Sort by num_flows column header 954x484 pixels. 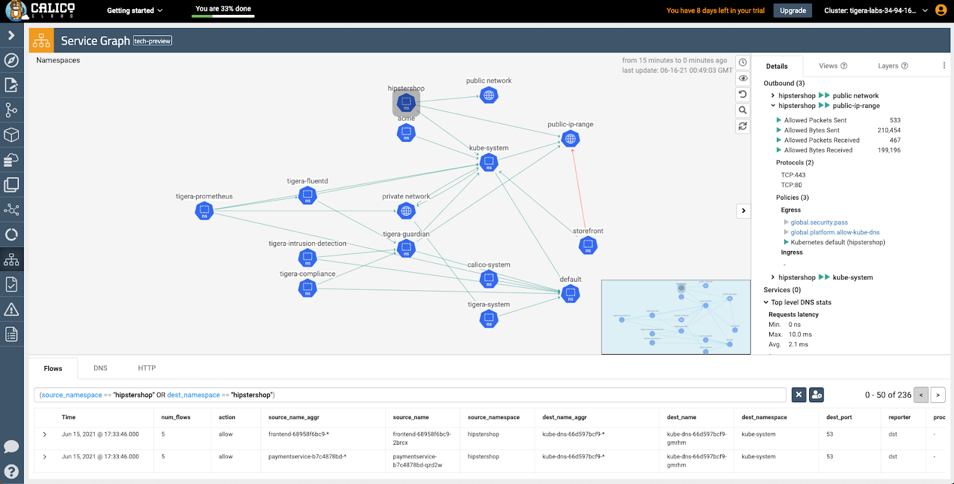pos(176,417)
